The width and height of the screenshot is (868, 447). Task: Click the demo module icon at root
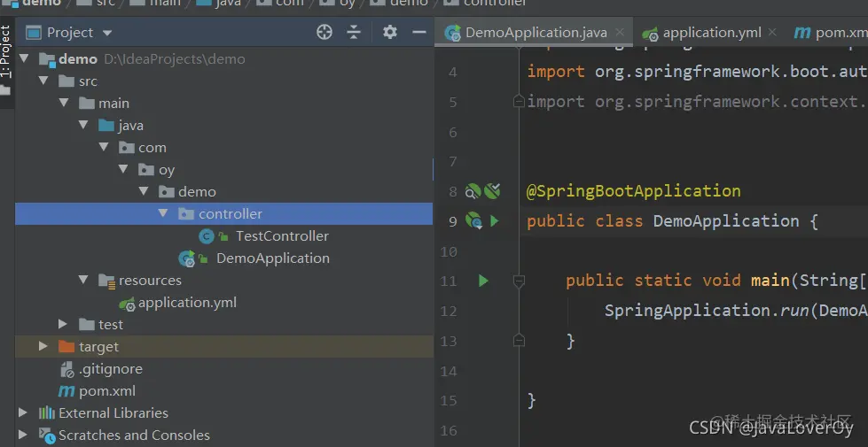(46, 59)
